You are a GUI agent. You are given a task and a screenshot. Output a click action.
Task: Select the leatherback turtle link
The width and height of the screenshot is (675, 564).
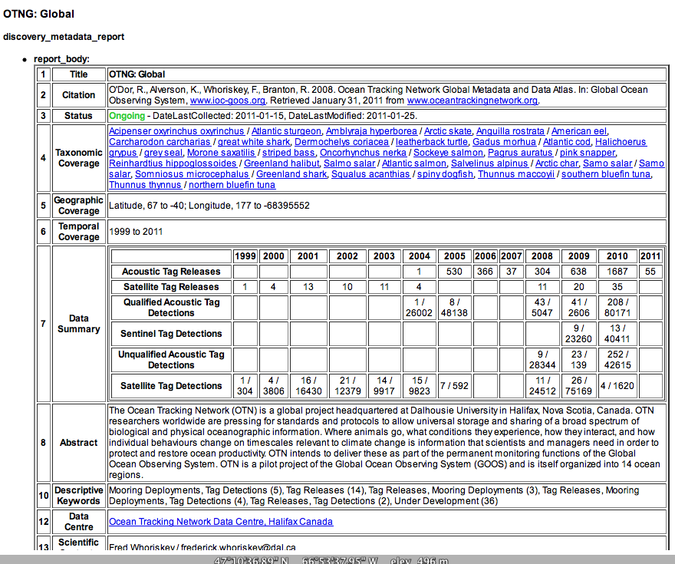(x=431, y=142)
